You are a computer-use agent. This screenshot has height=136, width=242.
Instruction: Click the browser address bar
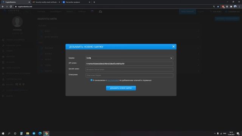[113, 7]
